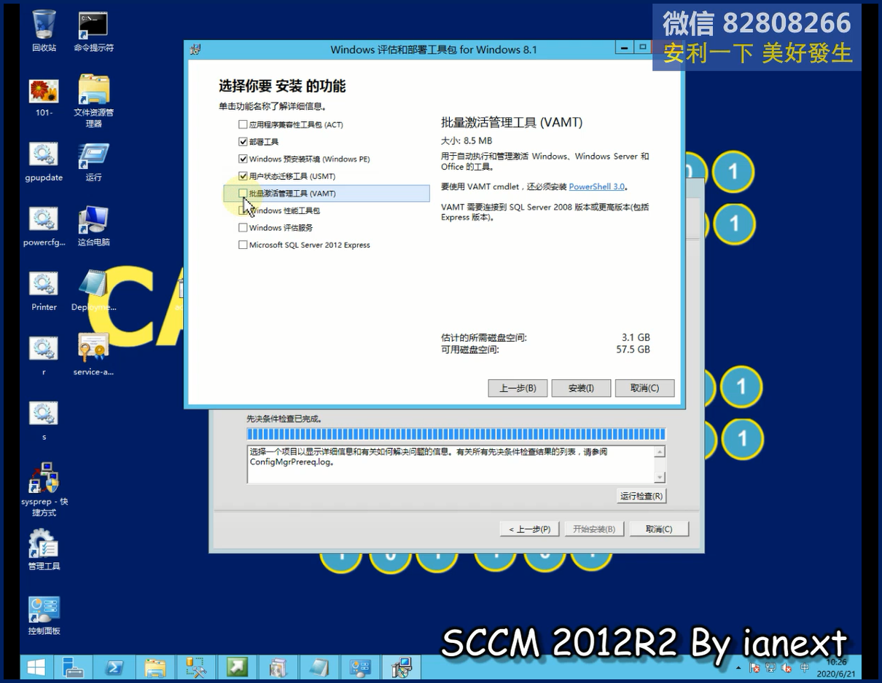Select the powercfg desktop icon
The width and height of the screenshot is (882, 683).
pos(44,226)
